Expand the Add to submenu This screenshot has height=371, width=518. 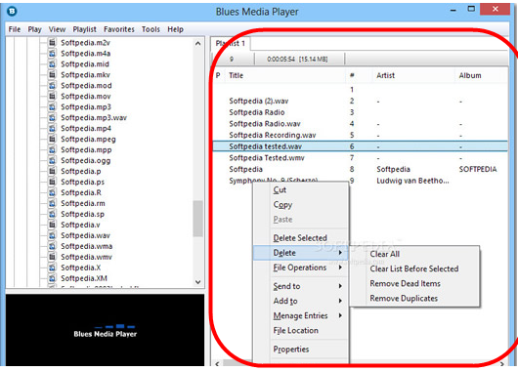[301, 301]
